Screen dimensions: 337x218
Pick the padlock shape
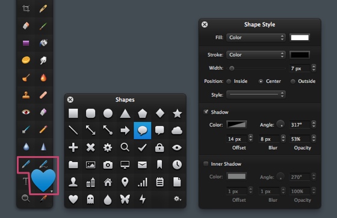pyautogui.click(x=159, y=148)
